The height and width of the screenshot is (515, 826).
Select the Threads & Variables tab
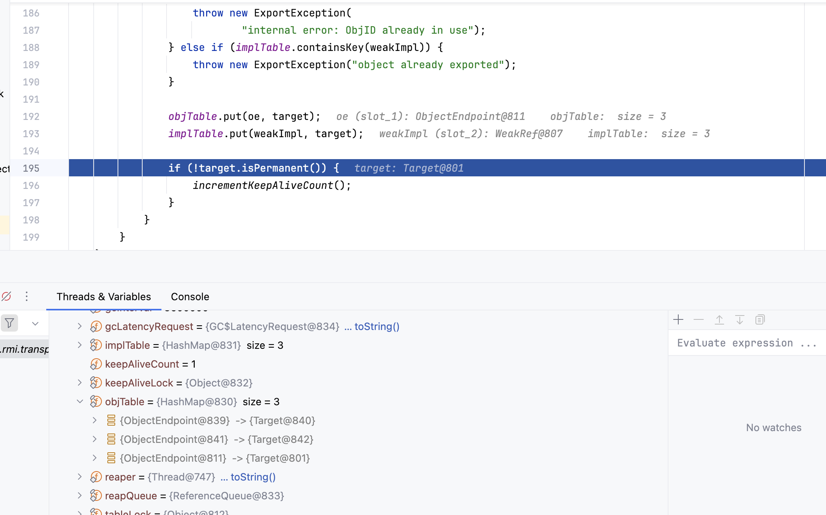(x=103, y=297)
